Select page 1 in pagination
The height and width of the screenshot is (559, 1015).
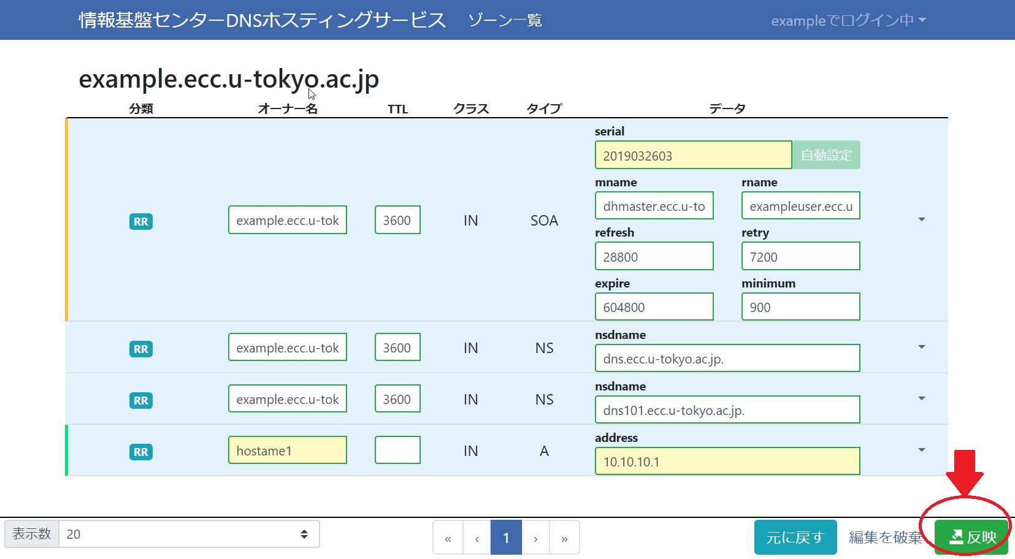pyautogui.click(x=506, y=538)
